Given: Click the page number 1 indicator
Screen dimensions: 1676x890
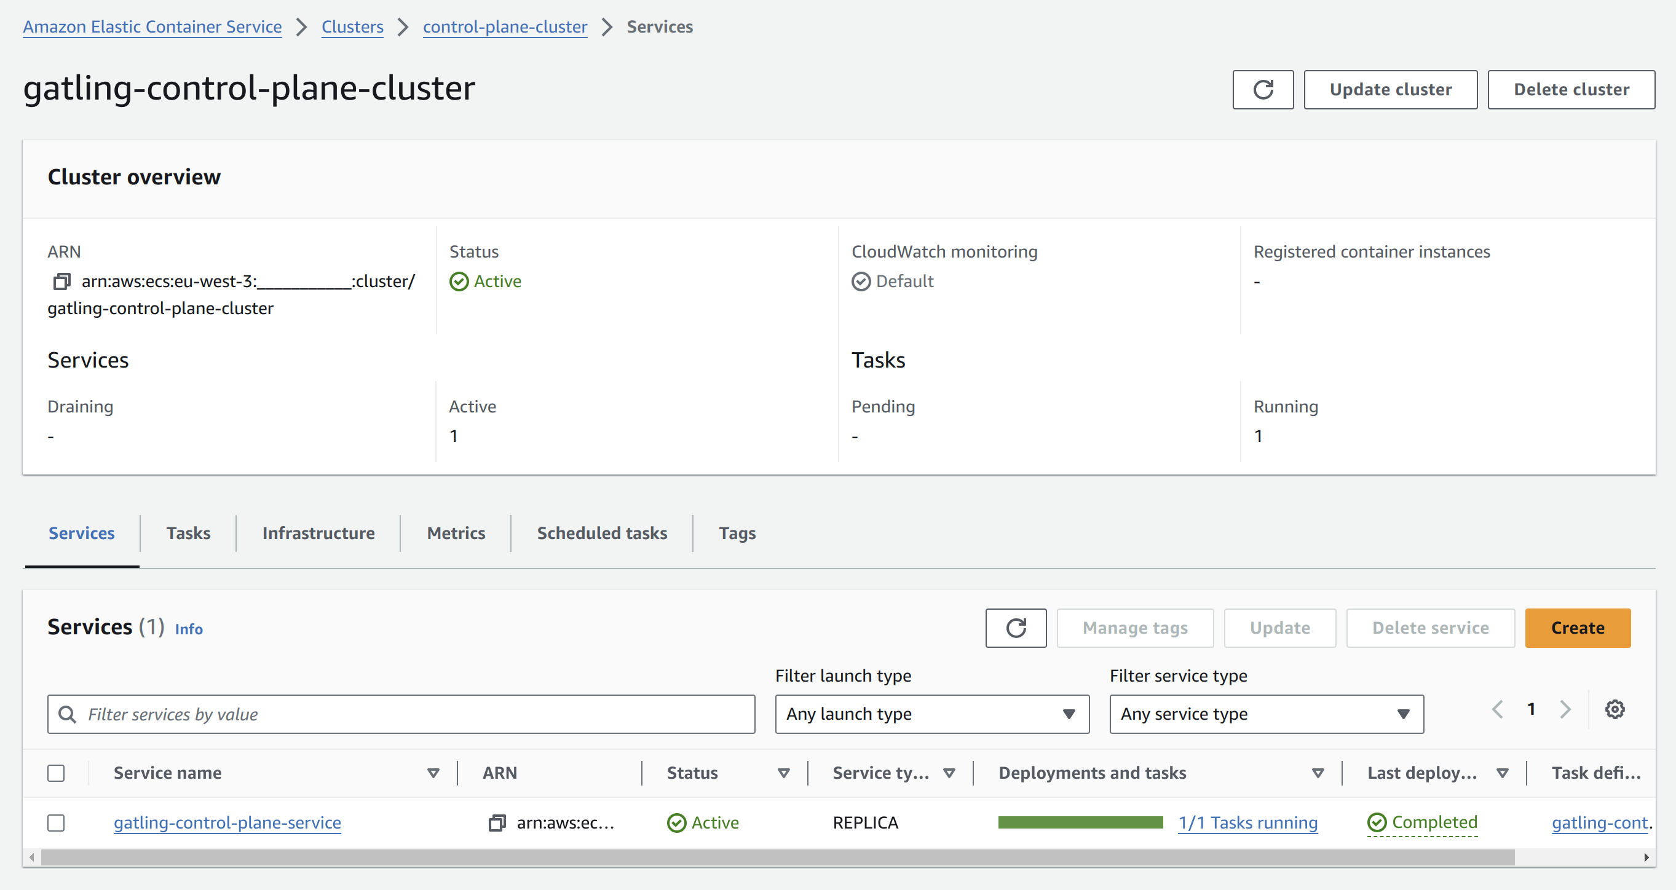Looking at the screenshot, I should click(x=1532, y=709).
